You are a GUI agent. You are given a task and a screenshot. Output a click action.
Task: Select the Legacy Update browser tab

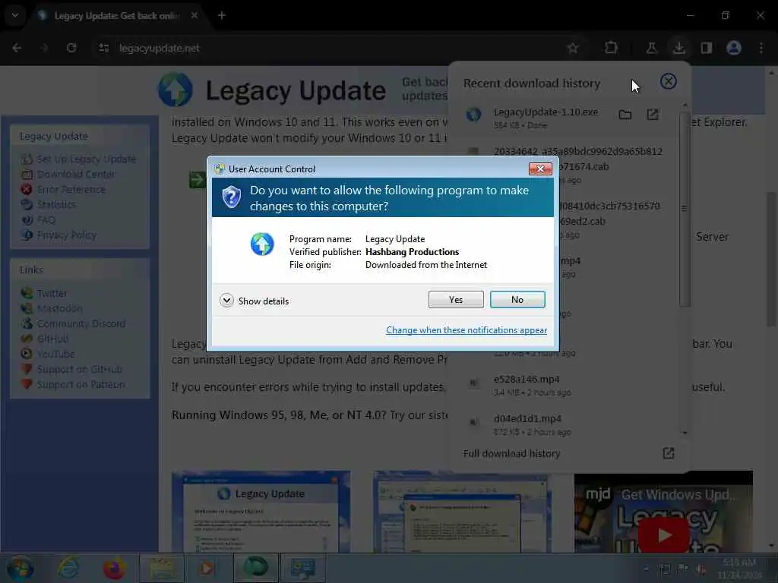(116, 16)
